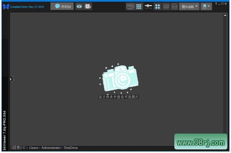Click the 该文件夹中没有可见图片 message

point(119,97)
